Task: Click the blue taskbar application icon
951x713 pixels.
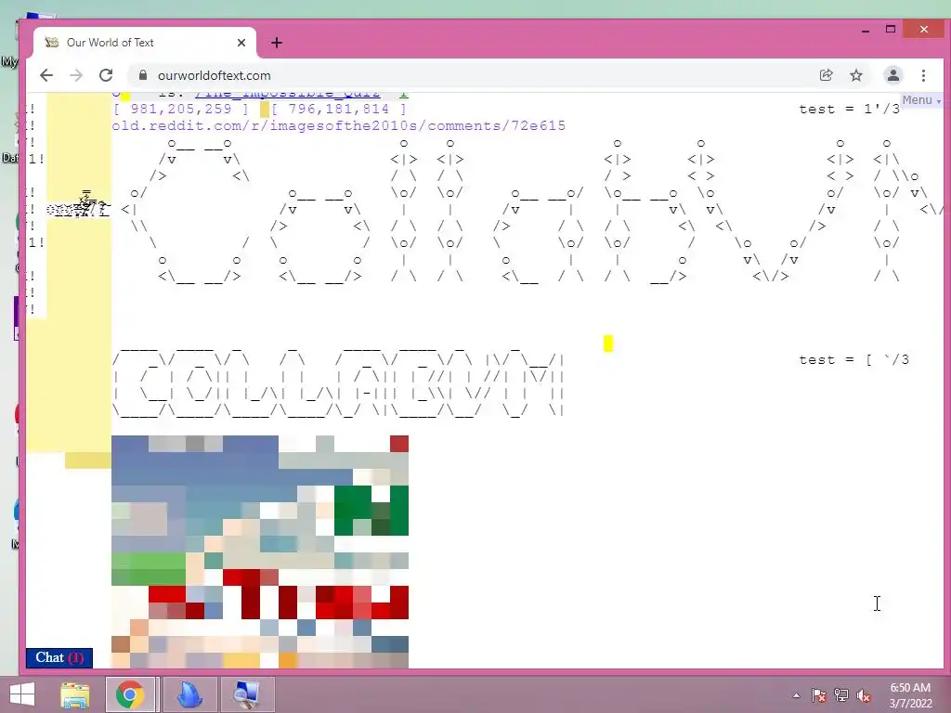Action: coord(189,694)
